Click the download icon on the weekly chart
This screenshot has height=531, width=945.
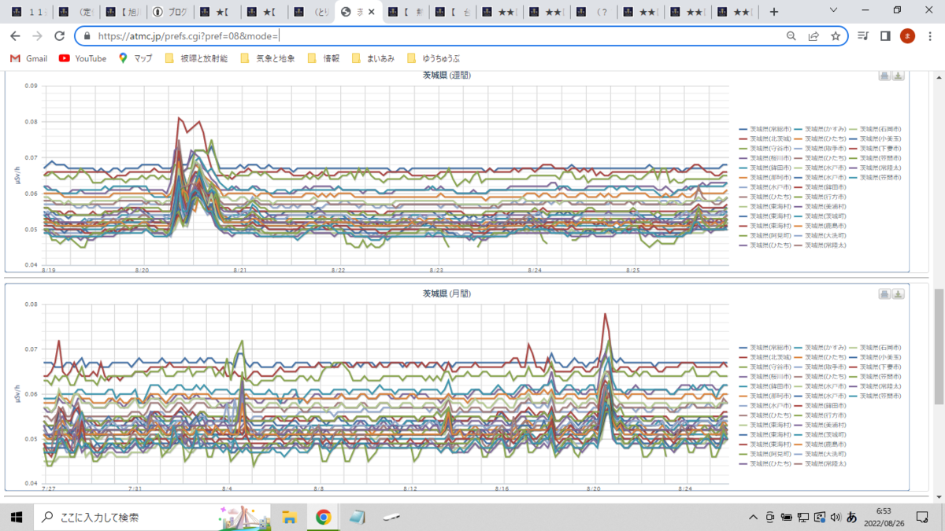coord(898,76)
